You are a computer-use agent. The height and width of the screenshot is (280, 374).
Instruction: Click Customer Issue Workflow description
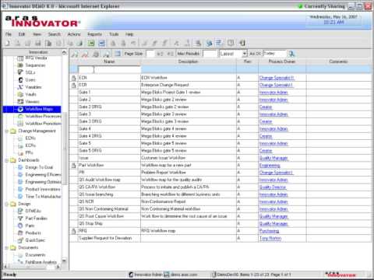click(x=163, y=158)
